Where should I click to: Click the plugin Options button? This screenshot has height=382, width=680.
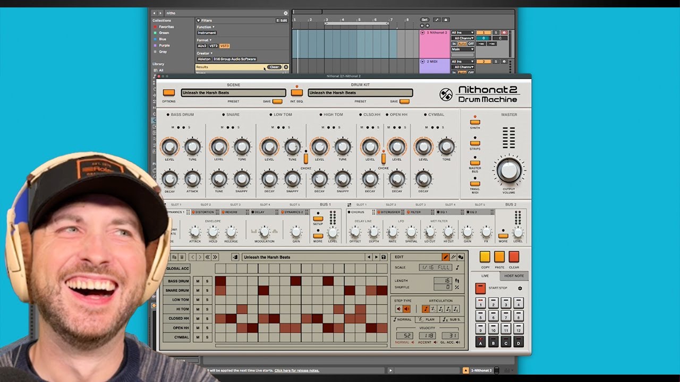(169, 92)
